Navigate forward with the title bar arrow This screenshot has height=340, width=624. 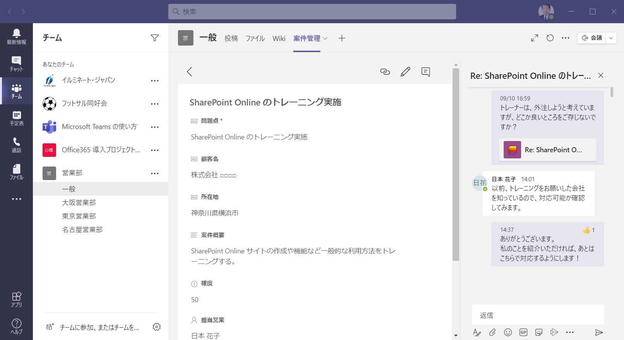tap(24, 12)
